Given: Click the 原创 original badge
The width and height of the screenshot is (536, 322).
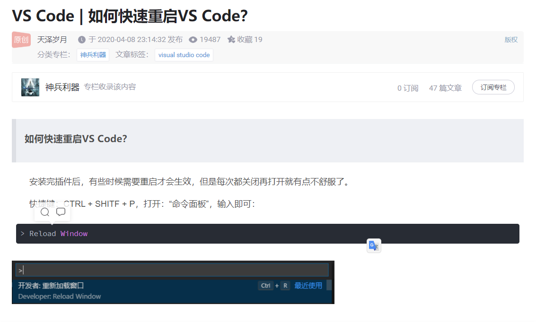Looking at the screenshot, I should 21,40.
